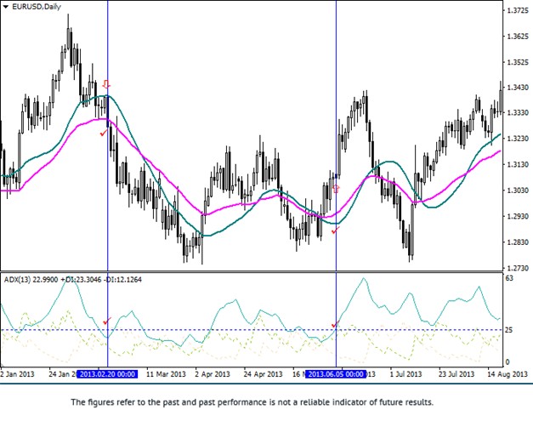This screenshot has height=421, width=533.
Task: Click the 1.3130 price scale label
Action: coord(517,164)
